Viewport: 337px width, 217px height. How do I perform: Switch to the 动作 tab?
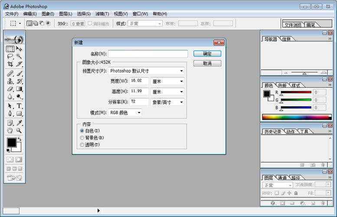tap(290, 132)
